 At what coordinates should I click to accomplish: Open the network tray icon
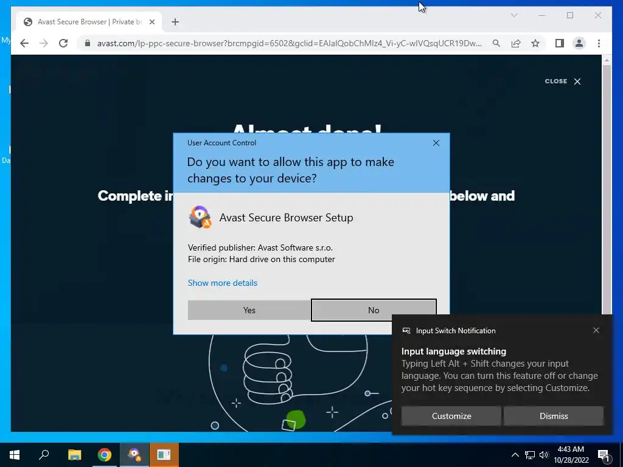530,455
